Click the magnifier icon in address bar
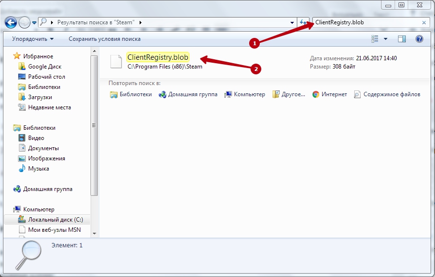 click(43, 22)
